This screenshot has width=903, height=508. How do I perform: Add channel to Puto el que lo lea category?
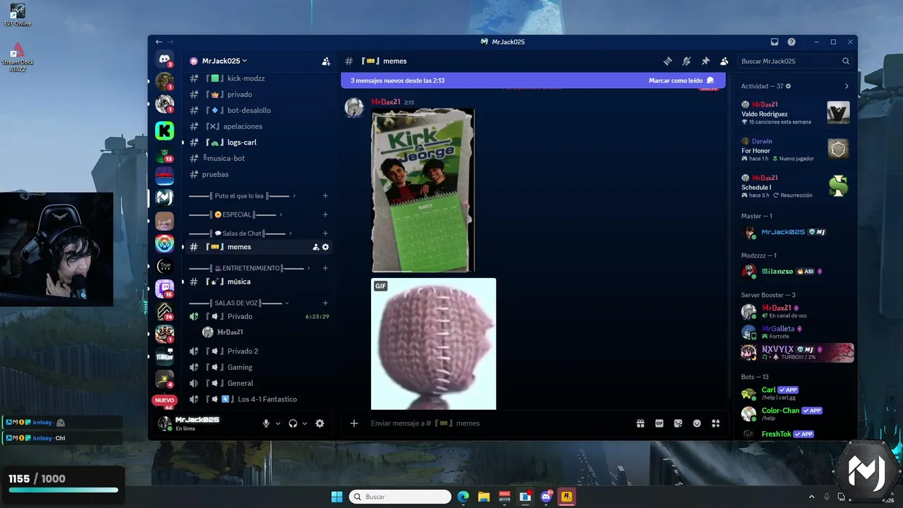325,195
